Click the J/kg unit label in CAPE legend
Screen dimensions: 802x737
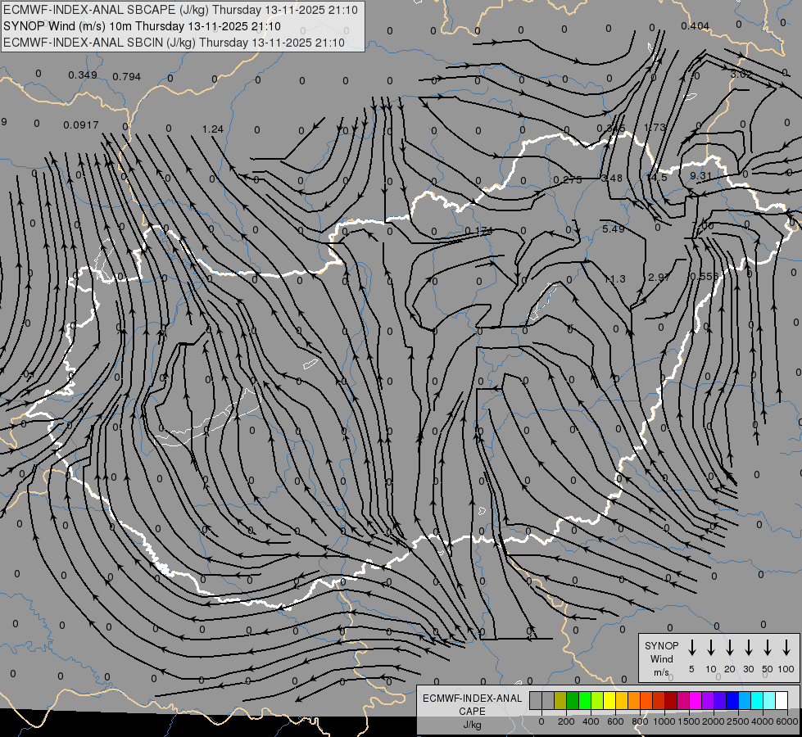[472, 725]
